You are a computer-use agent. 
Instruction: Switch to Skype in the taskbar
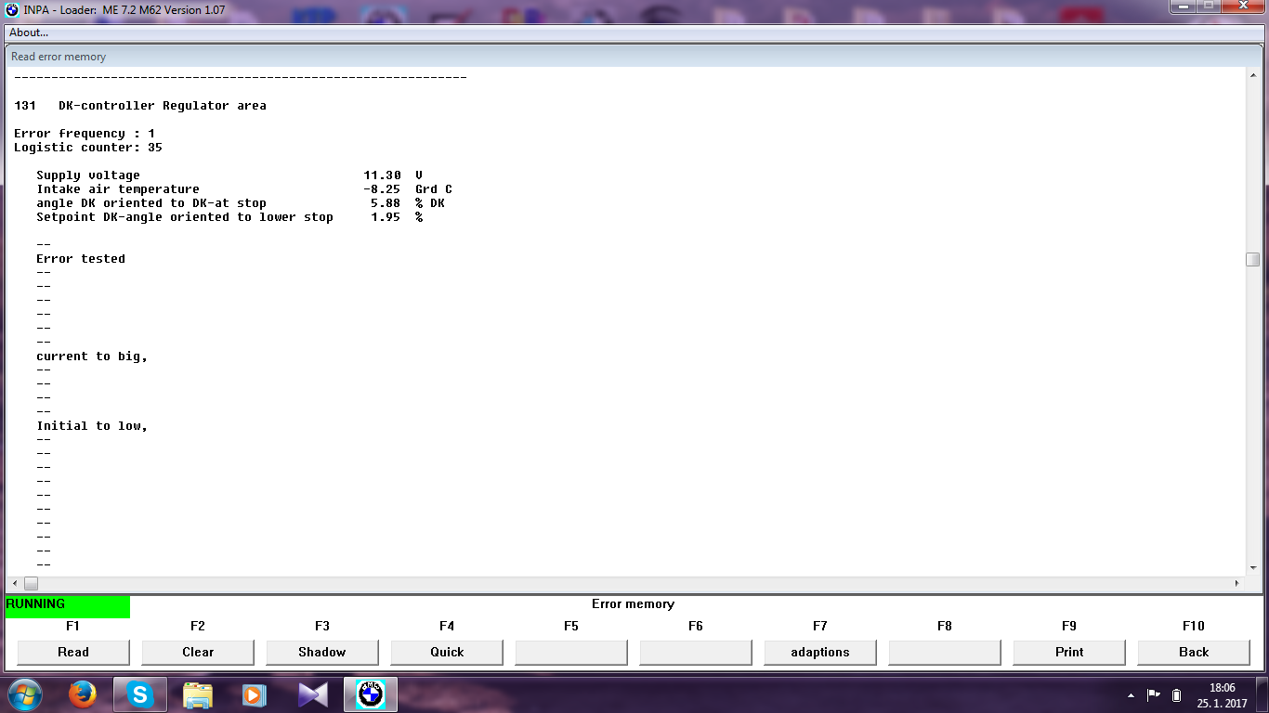[x=140, y=694]
